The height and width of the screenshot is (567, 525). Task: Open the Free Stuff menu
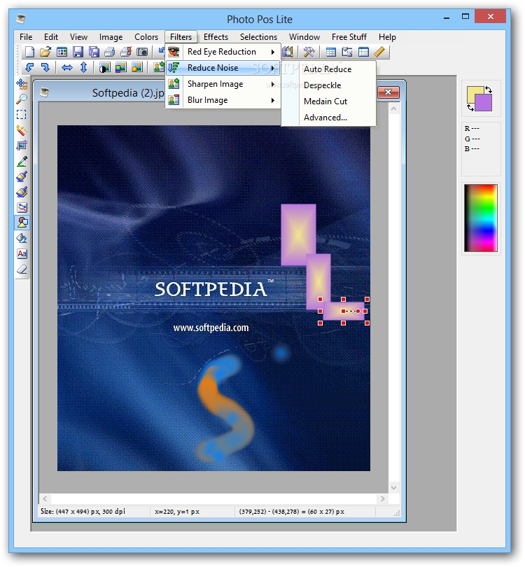tap(349, 37)
